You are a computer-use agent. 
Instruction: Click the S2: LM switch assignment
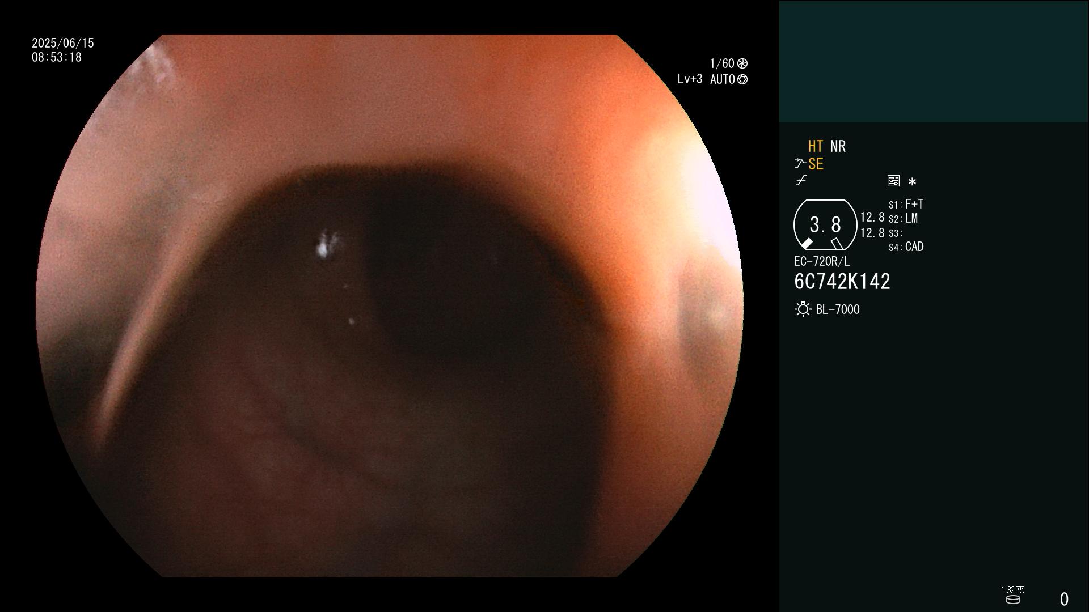coord(903,218)
